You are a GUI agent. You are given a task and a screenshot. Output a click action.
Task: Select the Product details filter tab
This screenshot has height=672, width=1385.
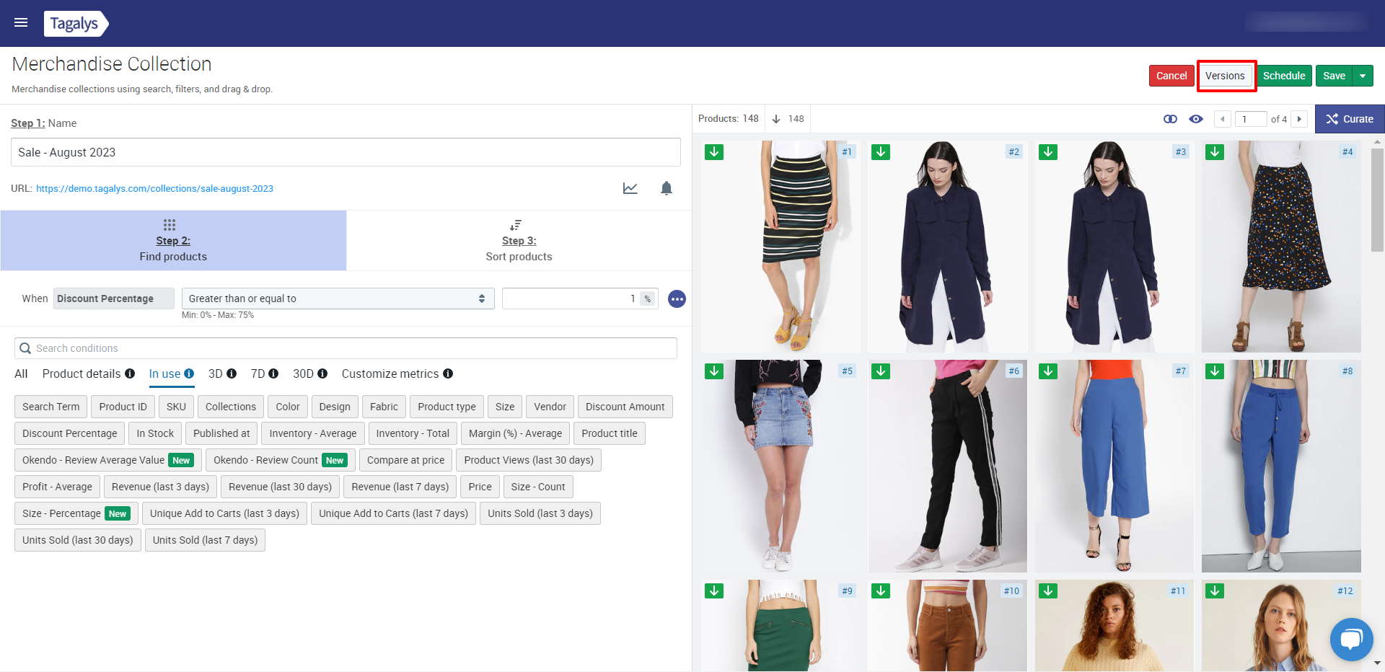[82, 373]
